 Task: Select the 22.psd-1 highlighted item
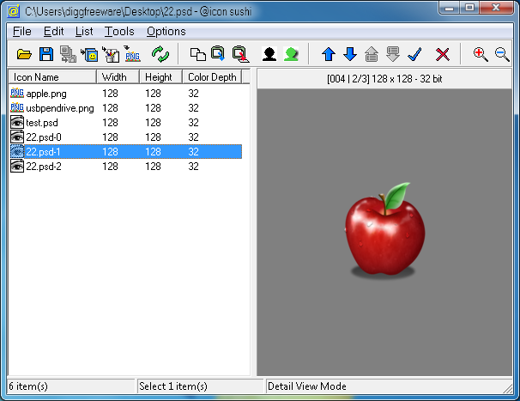[125, 152]
